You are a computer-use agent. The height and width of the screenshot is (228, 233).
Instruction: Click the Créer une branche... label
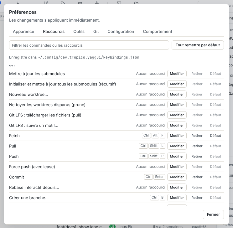click(x=29, y=198)
